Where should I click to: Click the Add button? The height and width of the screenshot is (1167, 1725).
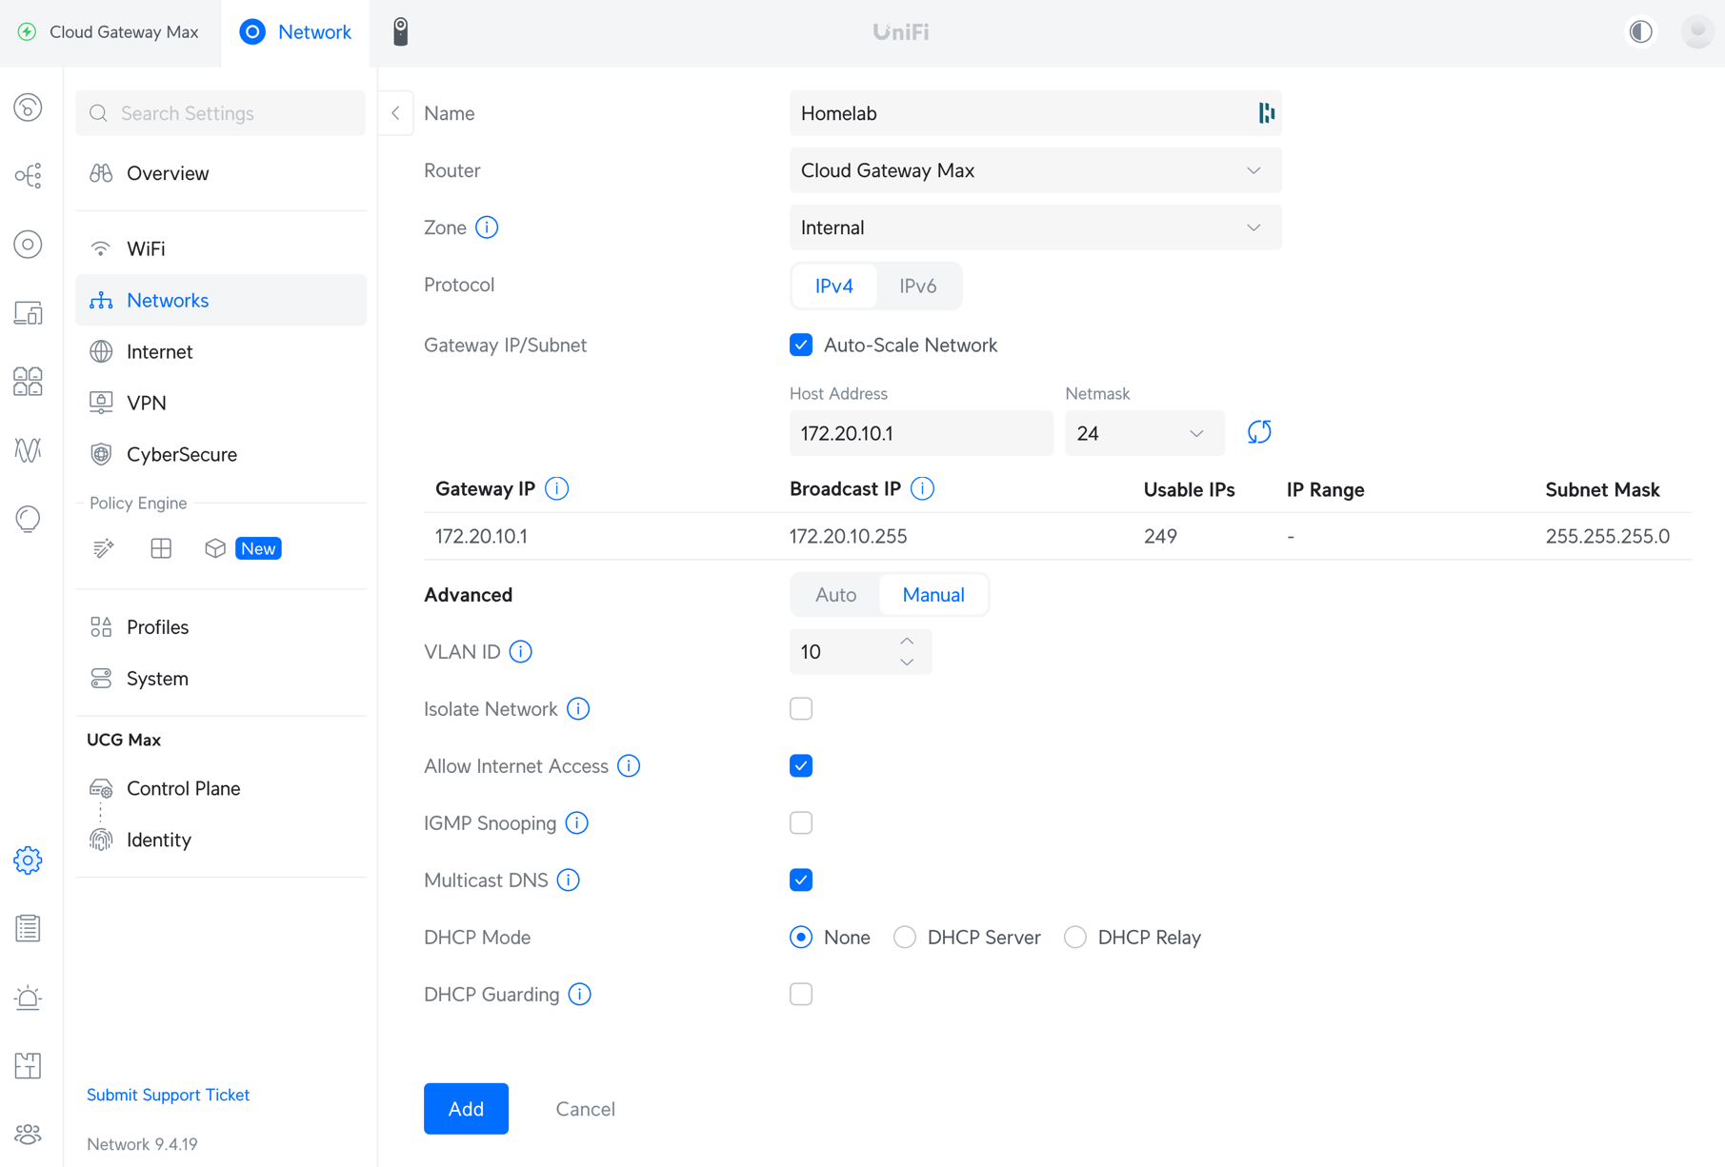466,1109
